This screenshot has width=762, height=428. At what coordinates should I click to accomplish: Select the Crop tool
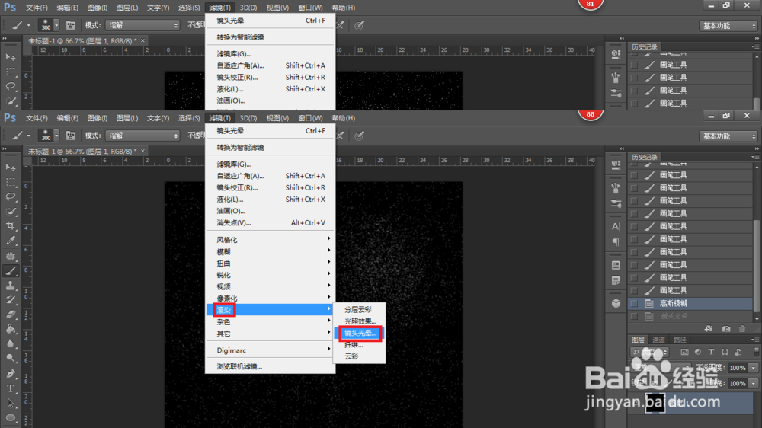[x=11, y=226]
